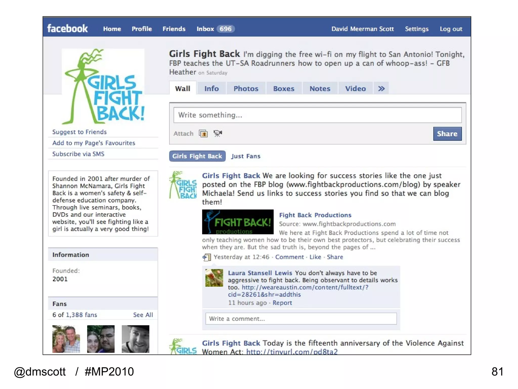Open the Girls Fight Back profile picture
Image resolution: width=518 pixels, height=389 pixels.
[103, 87]
